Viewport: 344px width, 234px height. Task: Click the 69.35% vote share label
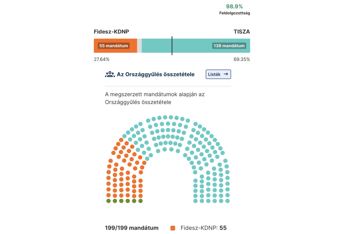pyautogui.click(x=242, y=59)
